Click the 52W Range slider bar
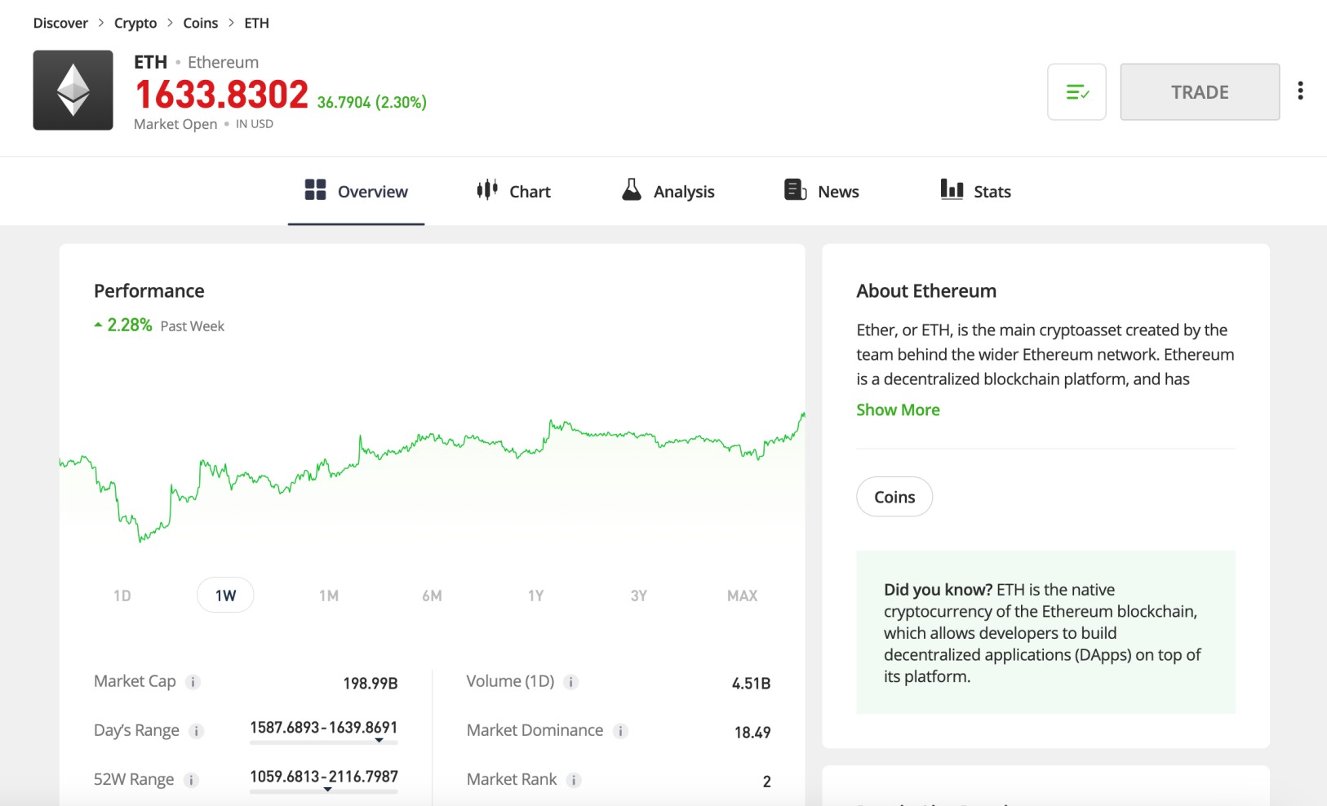 pyautogui.click(x=324, y=791)
